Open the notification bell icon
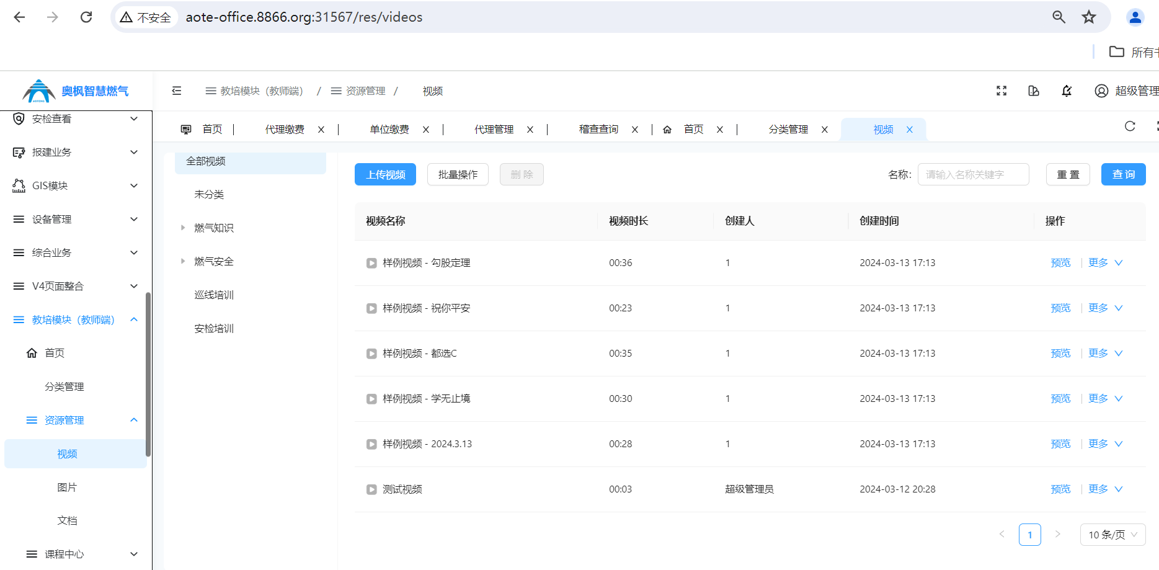Screen dimensions: 1159x570 (x=1067, y=91)
